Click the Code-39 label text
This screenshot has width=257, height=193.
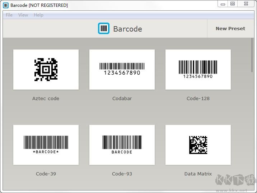46,174
